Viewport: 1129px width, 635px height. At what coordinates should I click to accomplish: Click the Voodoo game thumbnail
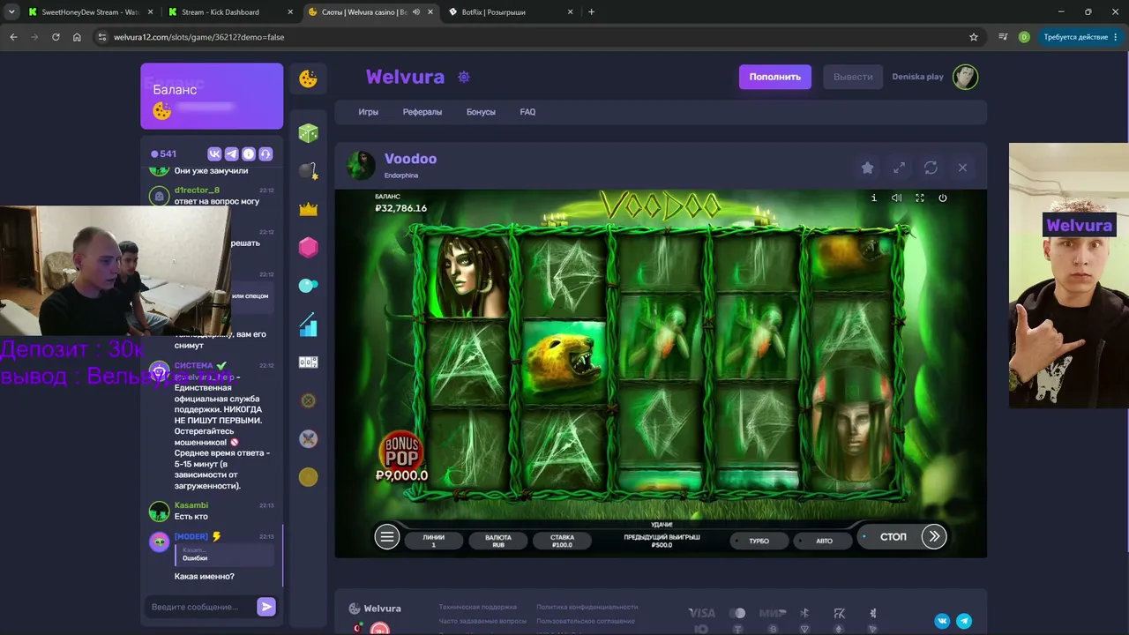click(361, 165)
